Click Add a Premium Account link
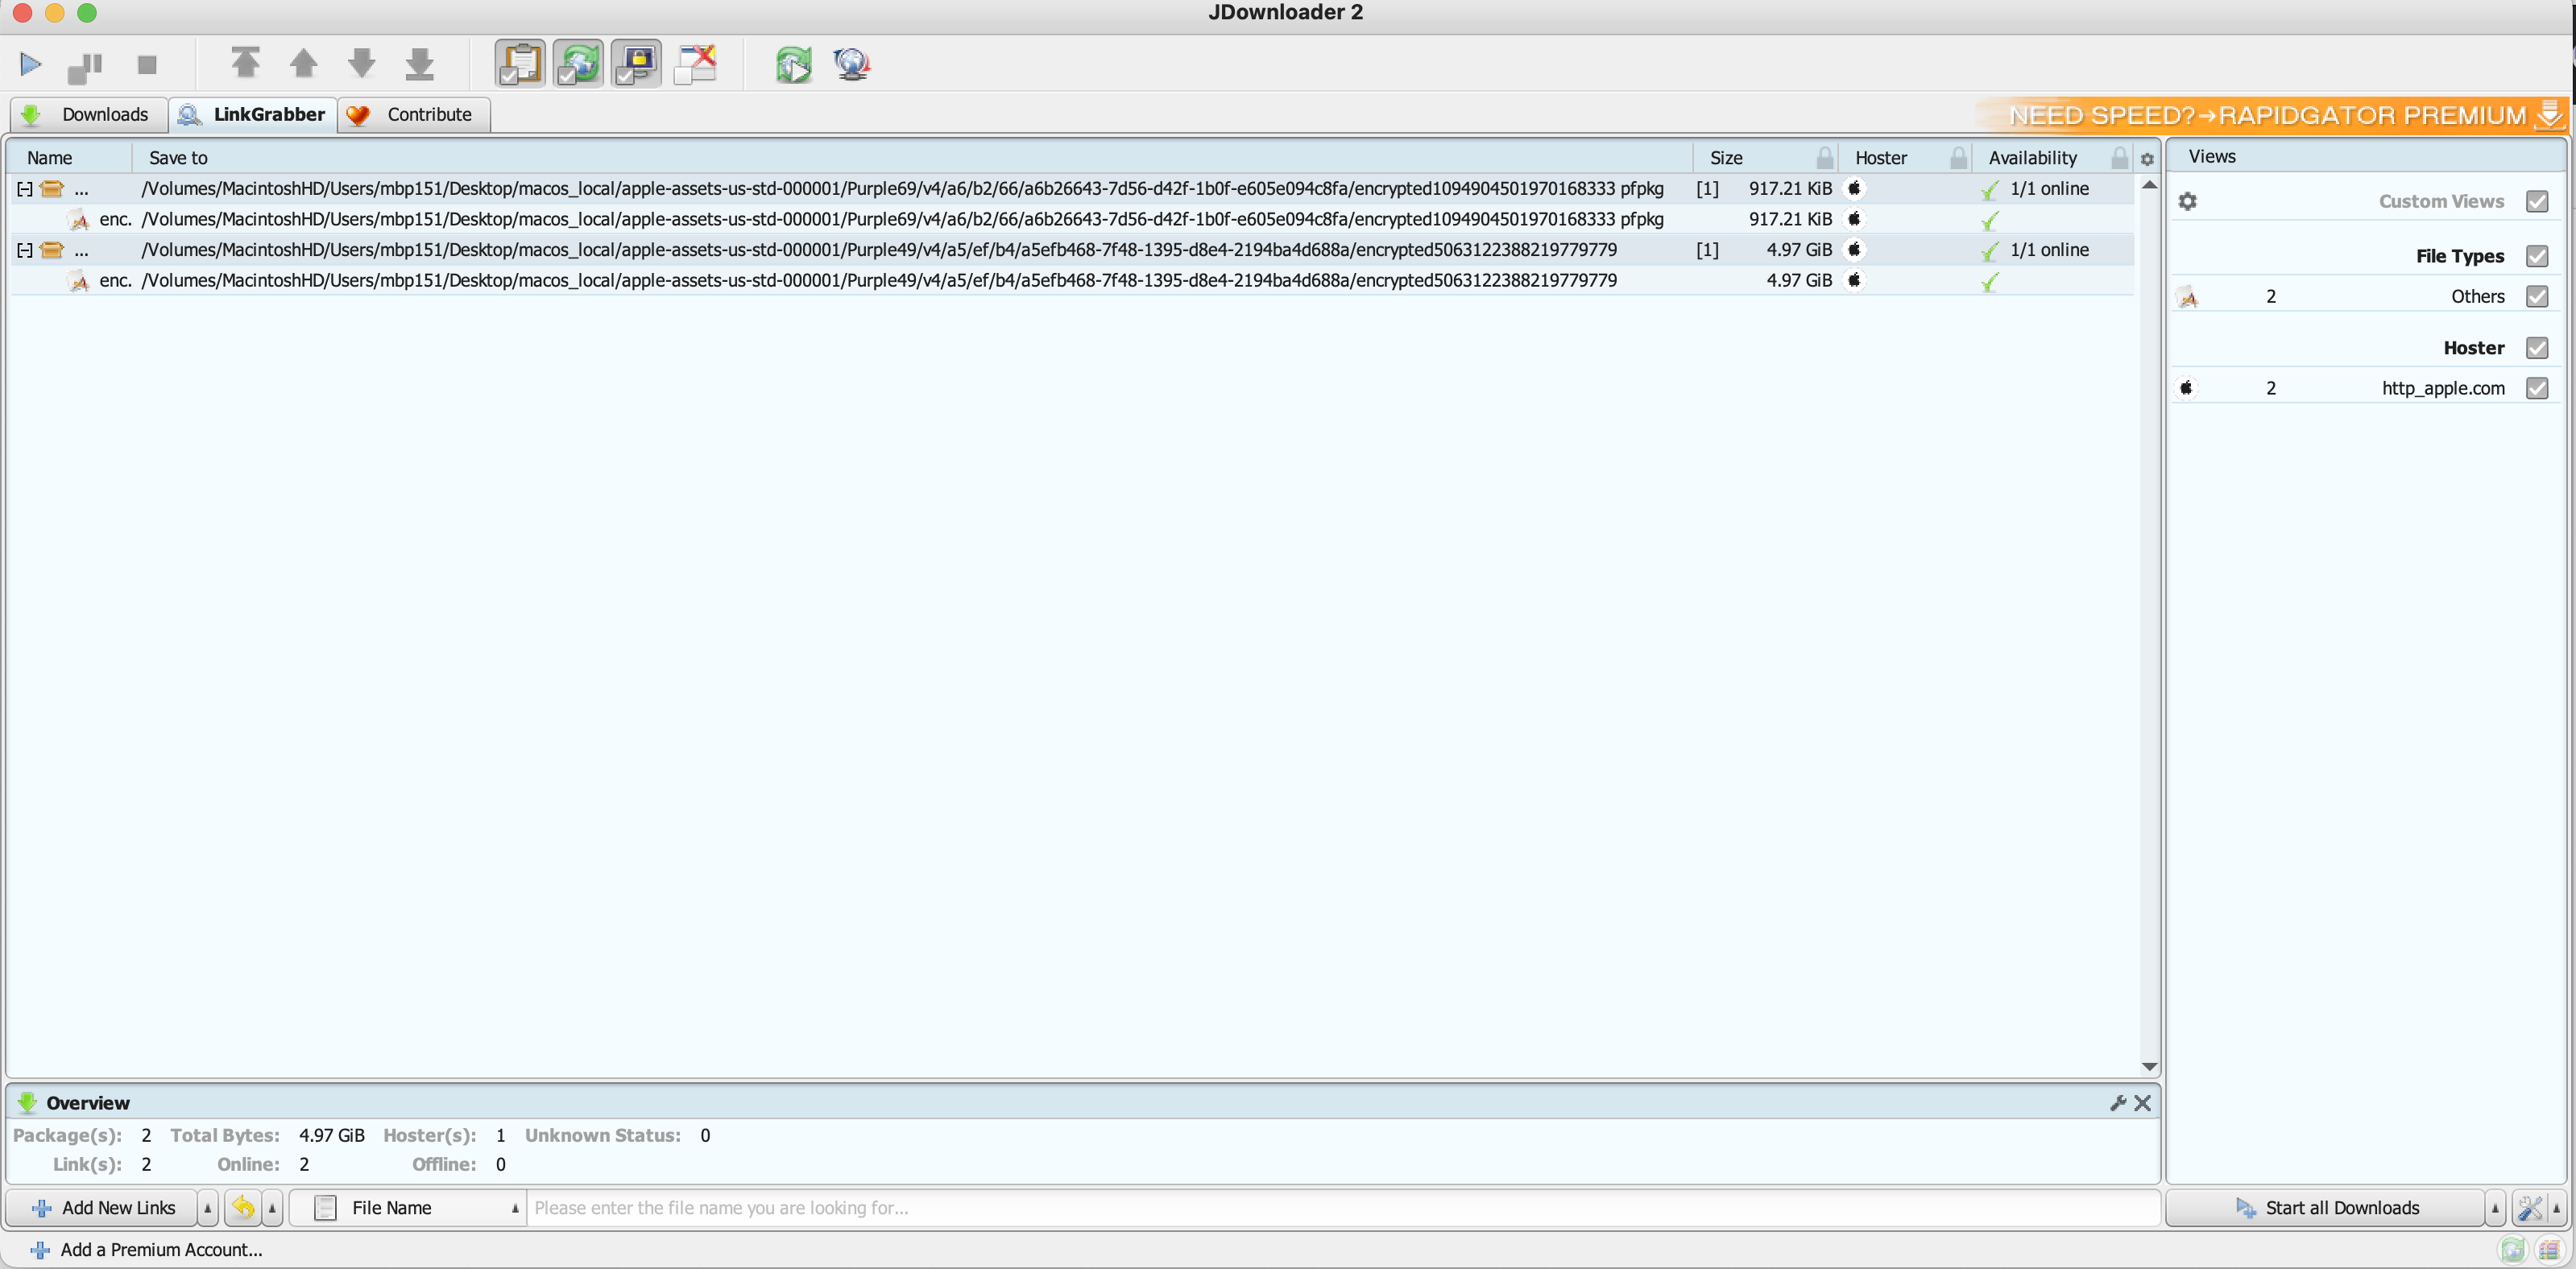This screenshot has width=2576, height=1269. (147, 1250)
